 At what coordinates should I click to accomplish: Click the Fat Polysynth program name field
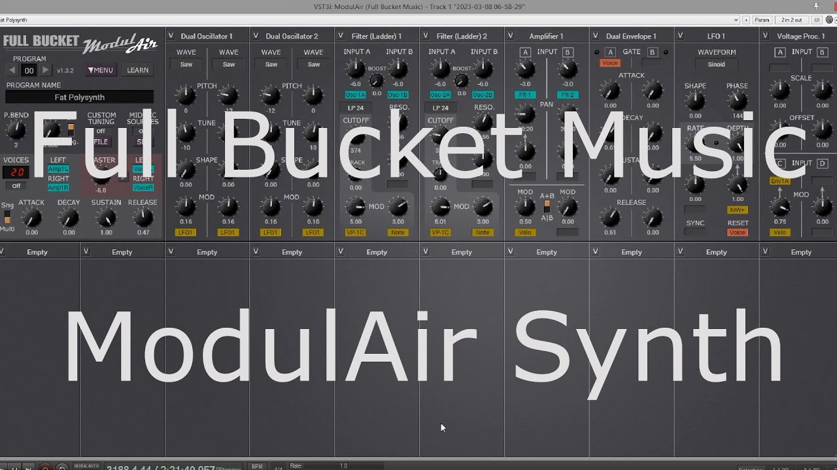[x=80, y=97]
